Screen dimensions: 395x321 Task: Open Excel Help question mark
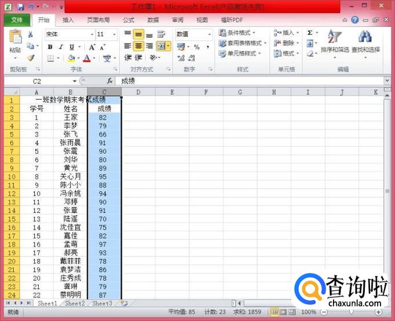coord(354,20)
